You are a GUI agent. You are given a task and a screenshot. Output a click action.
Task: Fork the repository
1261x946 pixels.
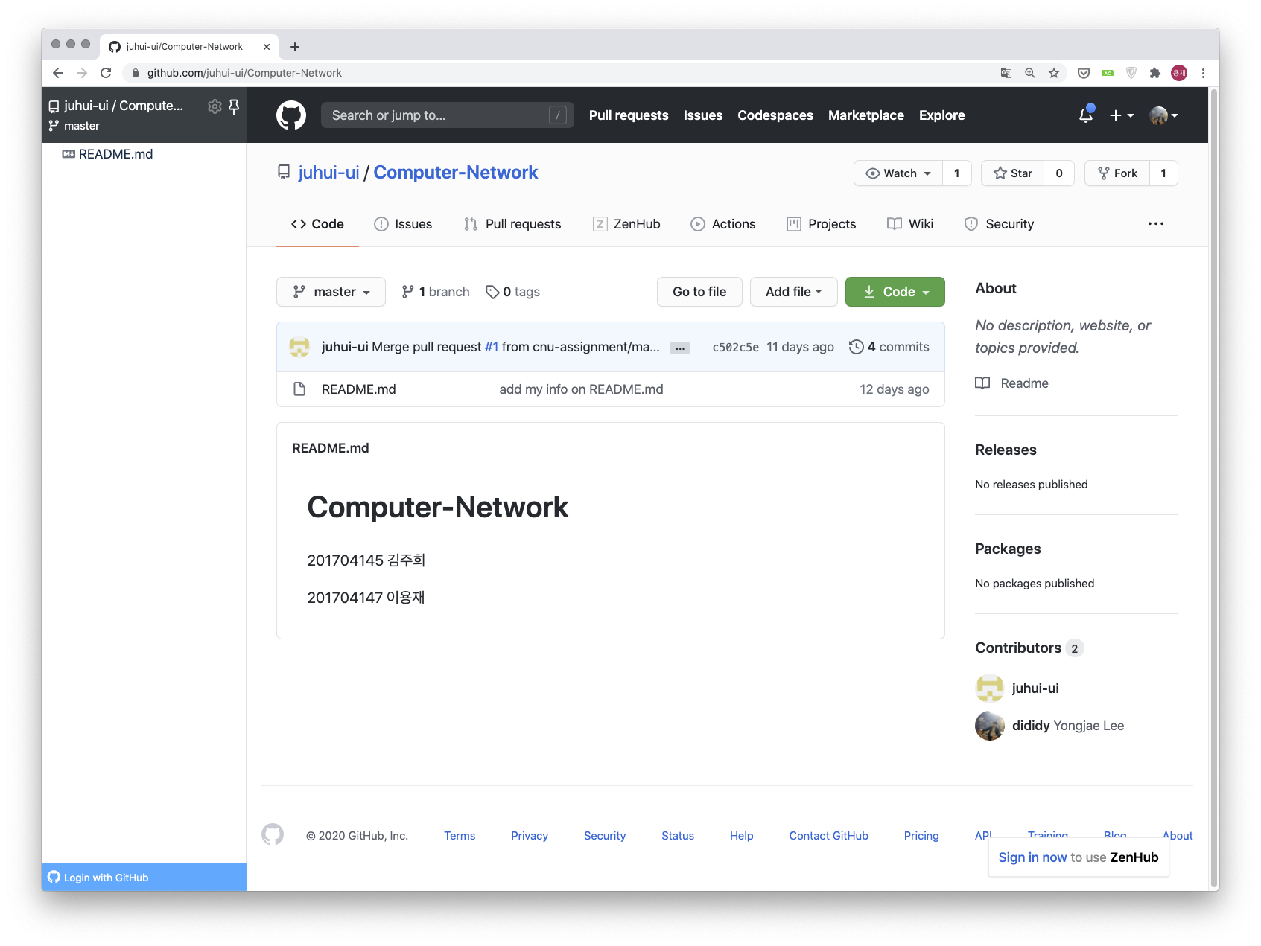(1117, 173)
